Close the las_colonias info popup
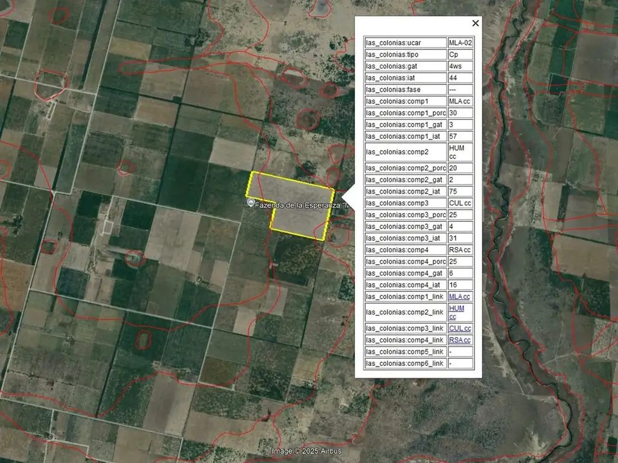The width and height of the screenshot is (618, 463). (476, 23)
